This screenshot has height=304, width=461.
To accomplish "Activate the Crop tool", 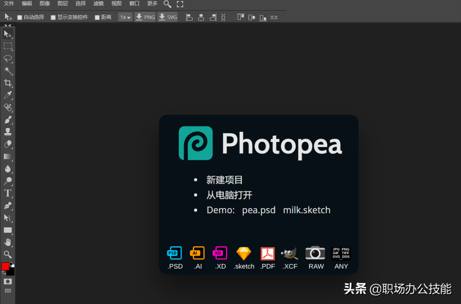I will (x=8, y=83).
